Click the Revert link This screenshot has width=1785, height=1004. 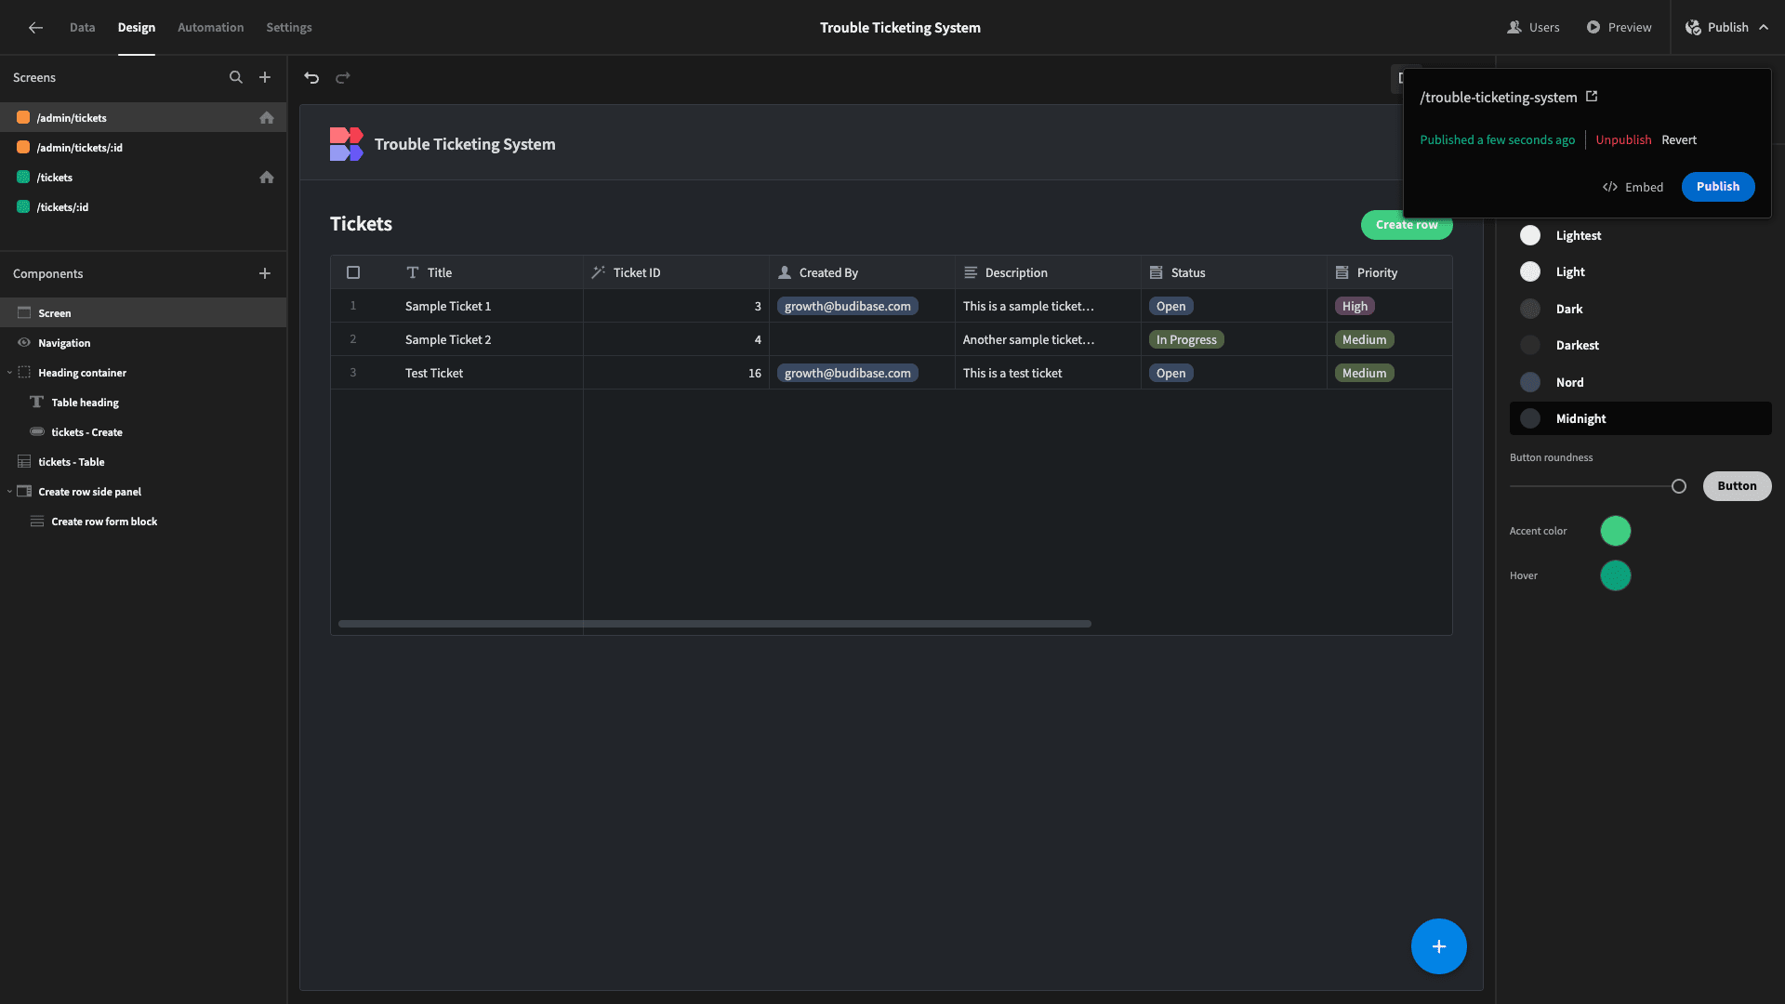coord(1679,140)
